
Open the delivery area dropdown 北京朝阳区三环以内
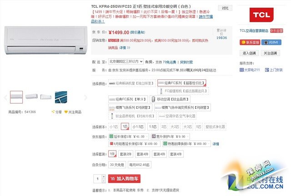point(125,62)
